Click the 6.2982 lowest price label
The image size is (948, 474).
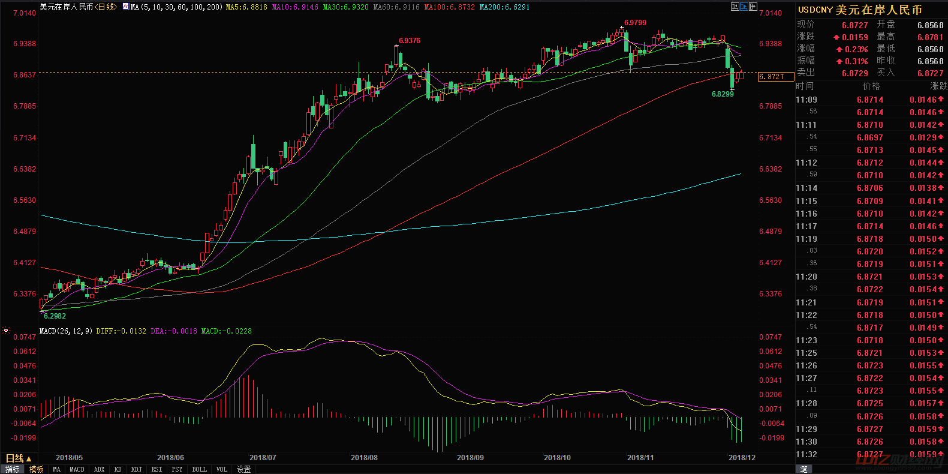pyautogui.click(x=55, y=316)
